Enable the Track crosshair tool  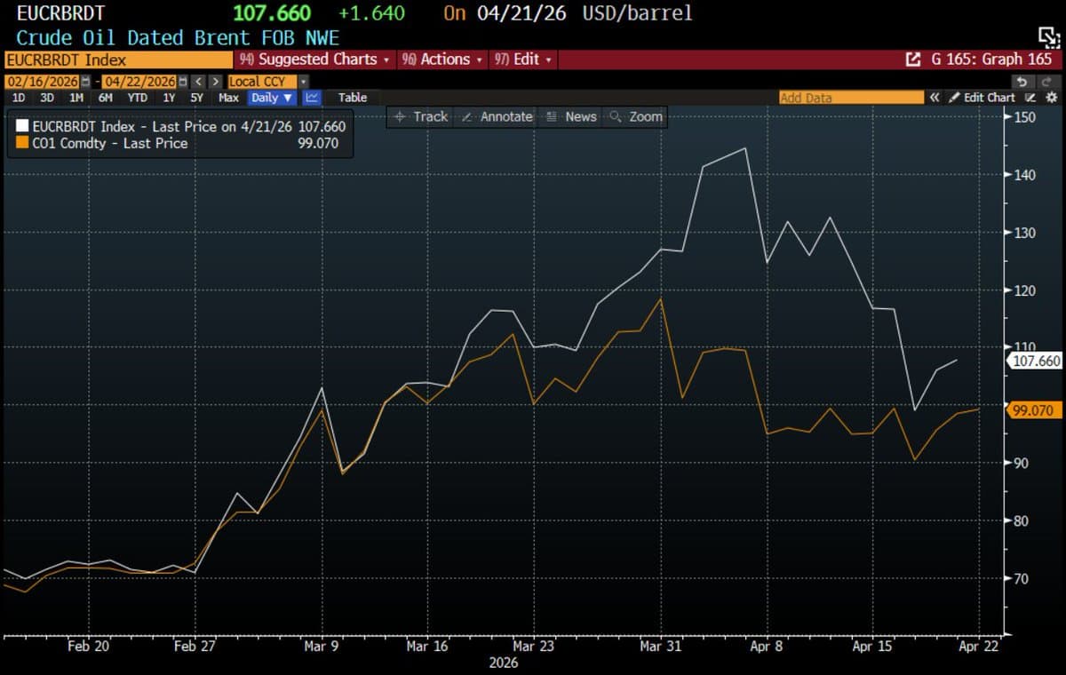coord(421,116)
